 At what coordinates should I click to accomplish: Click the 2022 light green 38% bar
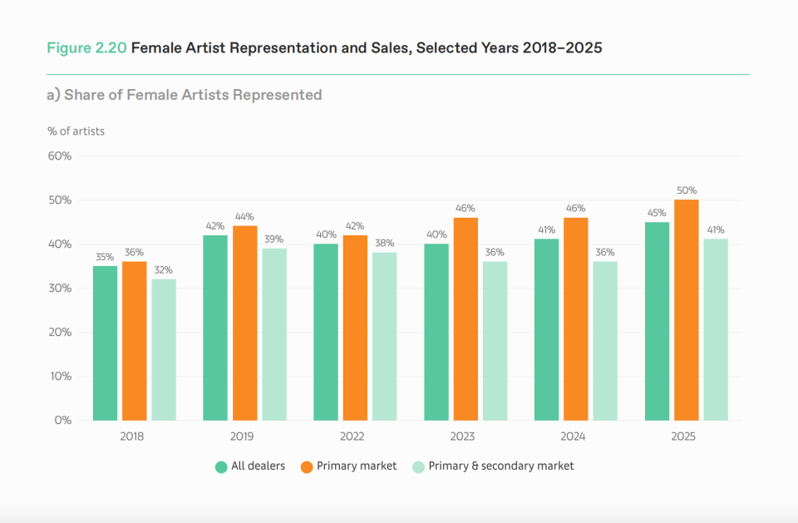pos(384,337)
